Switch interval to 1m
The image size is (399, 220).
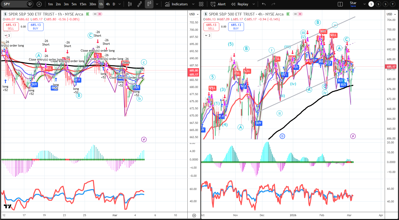[50, 4]
